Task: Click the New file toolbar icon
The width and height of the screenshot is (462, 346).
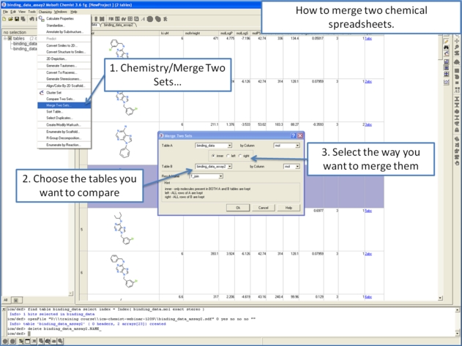Action: (4, 19)
